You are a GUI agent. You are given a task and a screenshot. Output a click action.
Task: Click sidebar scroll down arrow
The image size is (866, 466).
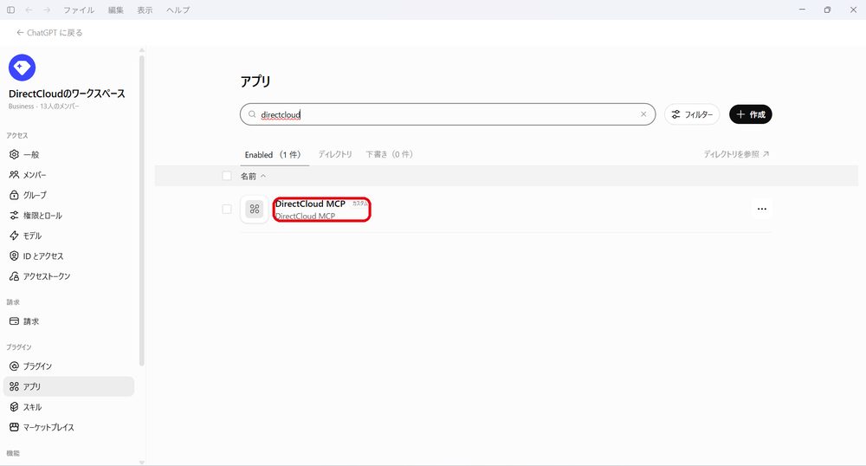pos(142,463)
